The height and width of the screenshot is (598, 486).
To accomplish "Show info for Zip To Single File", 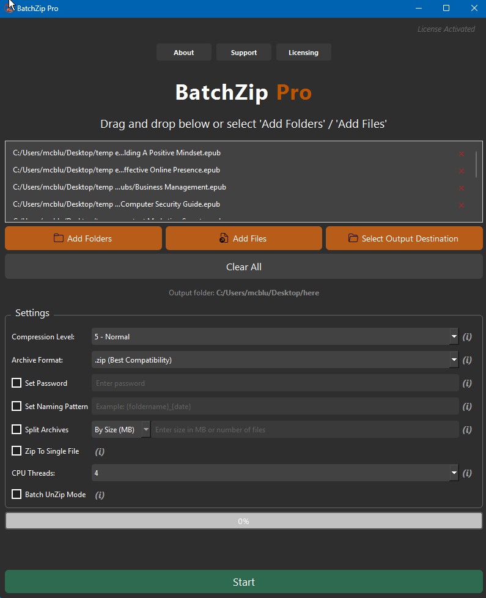I will 100,451.
